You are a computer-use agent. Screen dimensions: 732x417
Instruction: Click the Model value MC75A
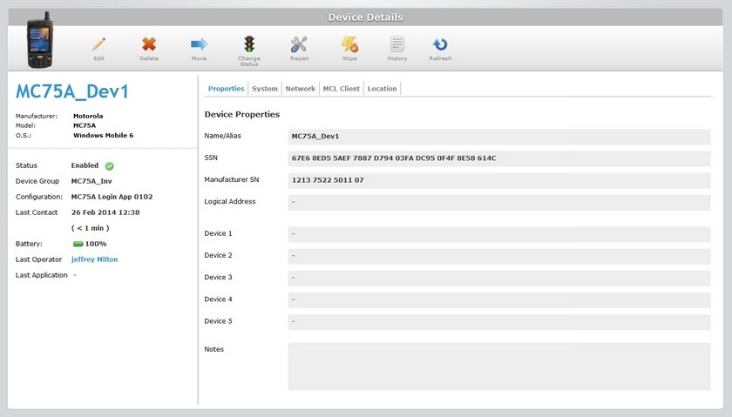85,125
